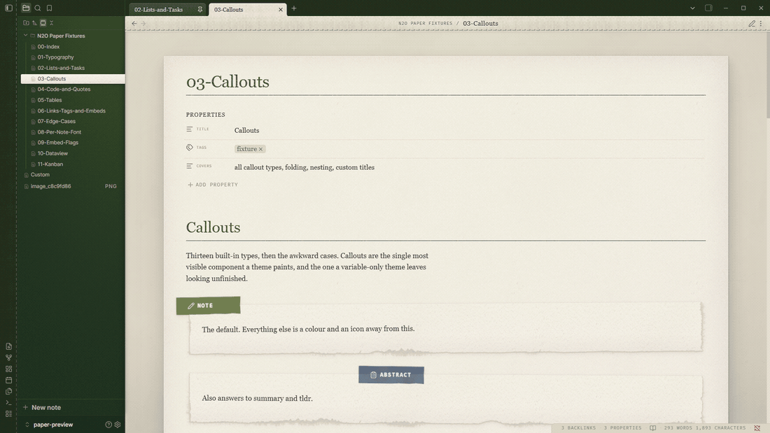Open the search panel icon
770x433 pixels.
pos(38,8)
